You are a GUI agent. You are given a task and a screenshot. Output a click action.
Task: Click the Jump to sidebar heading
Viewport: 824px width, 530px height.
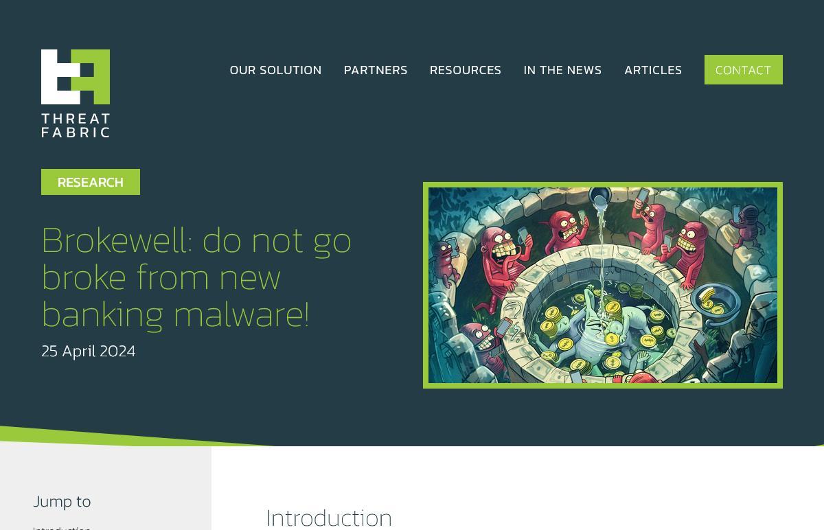pyautogui.click(x=62, y=501)
